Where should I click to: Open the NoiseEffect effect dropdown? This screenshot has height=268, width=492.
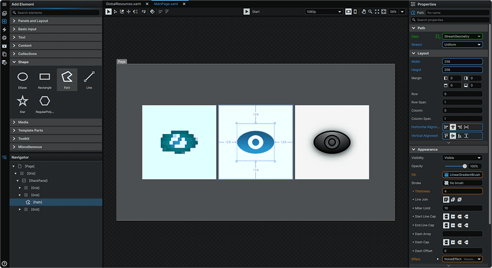coord(462,259)
